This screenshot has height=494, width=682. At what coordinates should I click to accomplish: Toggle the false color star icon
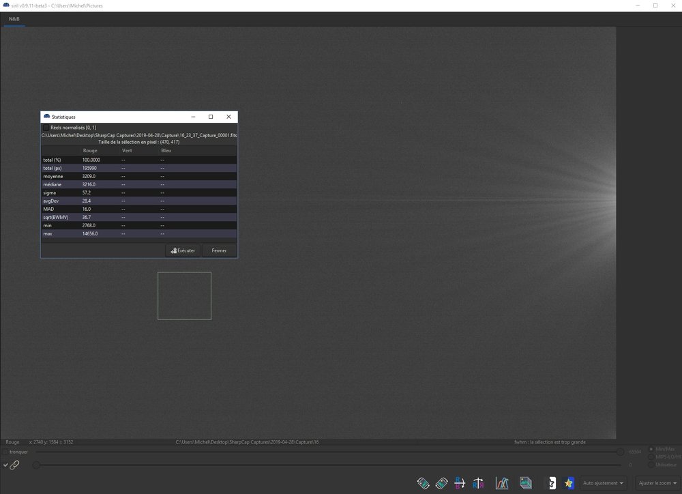point(569,483)
